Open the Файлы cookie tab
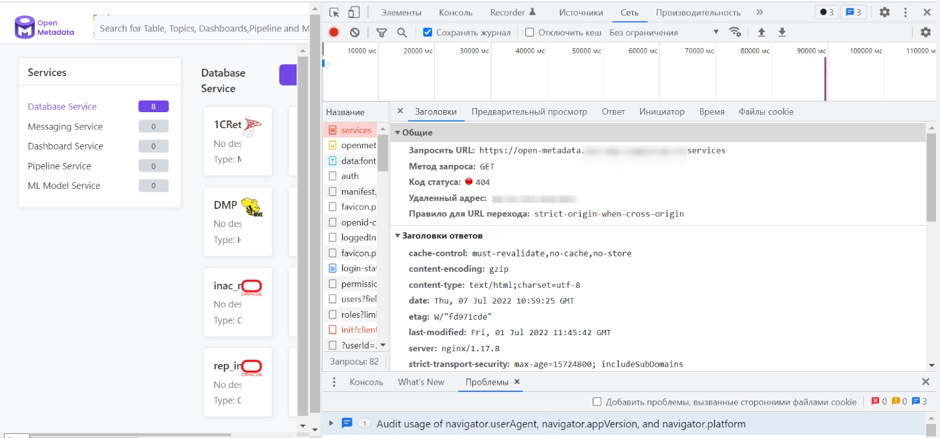This screenshot has width=940, height=438. coord(766,112)
